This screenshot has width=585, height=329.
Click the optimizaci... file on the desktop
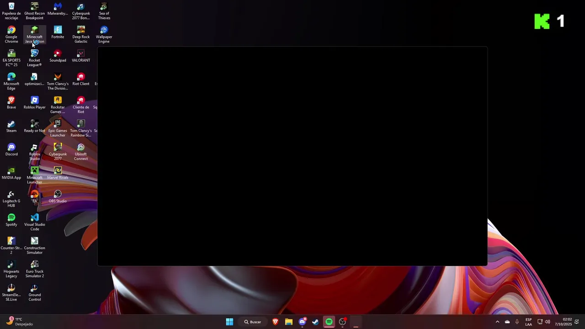34,80
